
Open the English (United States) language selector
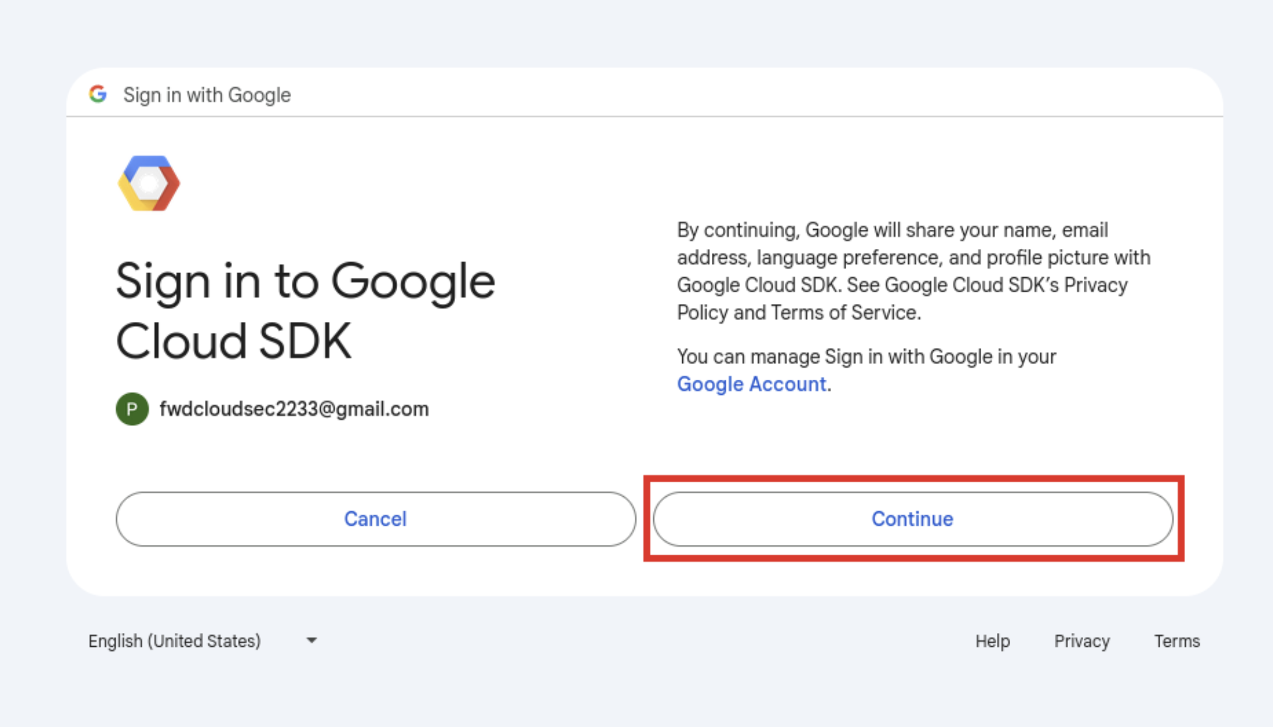[x=175, y=641]
